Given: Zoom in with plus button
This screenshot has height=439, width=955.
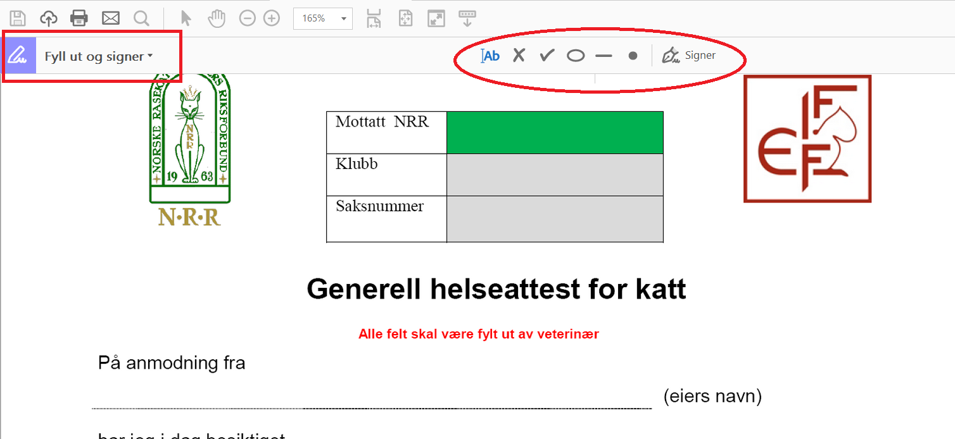Looking at the screenshot, I should pyautogui.click(x=272, y=18).
